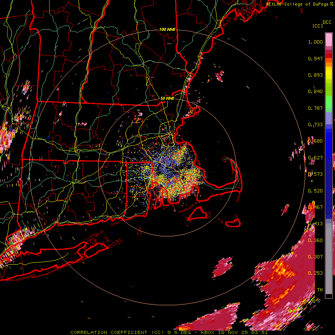Select the 0.733 scale value
Screen dimensions: 335x335
coord(315,125)
